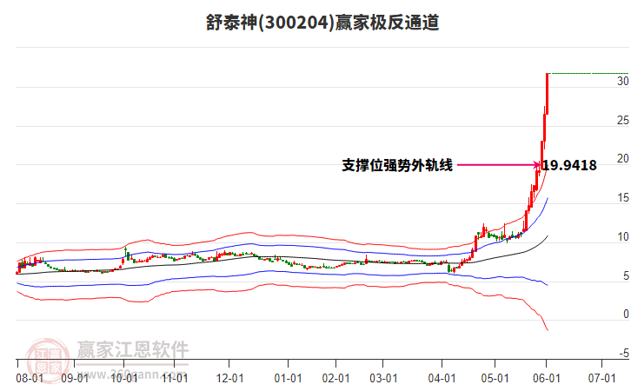
Task: Click the 30 price axis label
Action: [x=623, y=81]
